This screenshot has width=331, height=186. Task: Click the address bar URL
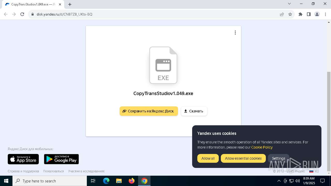point(64,14)
